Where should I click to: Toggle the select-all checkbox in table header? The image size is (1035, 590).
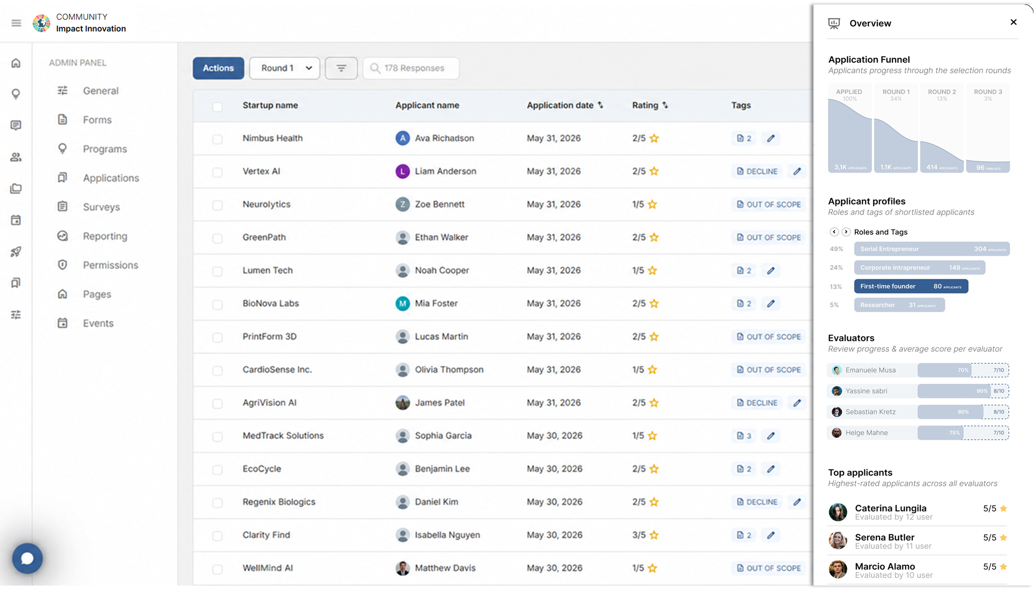[x=217, y=107]
